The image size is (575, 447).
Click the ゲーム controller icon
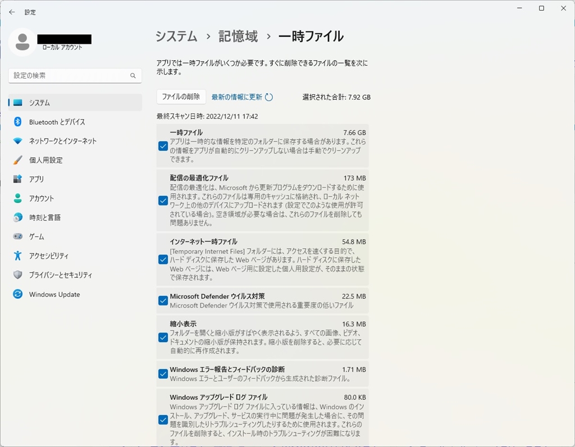tap(17, 236)
